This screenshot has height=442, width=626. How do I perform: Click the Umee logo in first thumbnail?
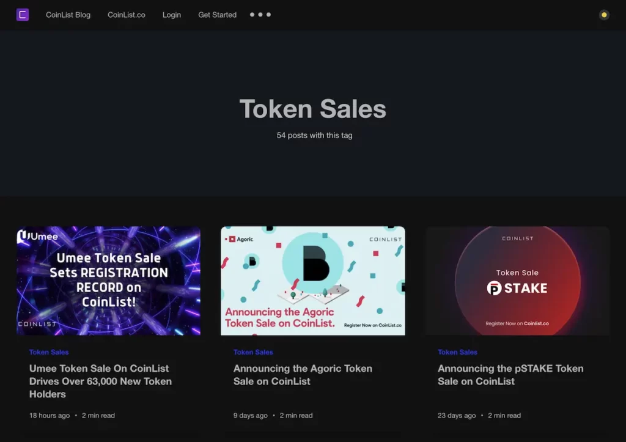pyautogui.click(x=37, y=237)
